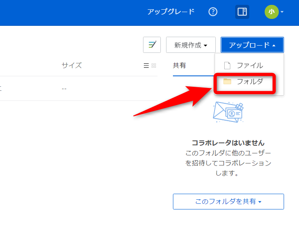The width and height of the screenshot is (299, 249).
Task: Sort by the サイズ column header
Action: (72, 65)
